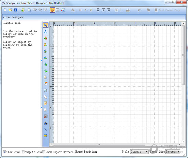Click the Pointer Tool help heading
Screen dimensions: 188x158
click(x=12, y=23)
